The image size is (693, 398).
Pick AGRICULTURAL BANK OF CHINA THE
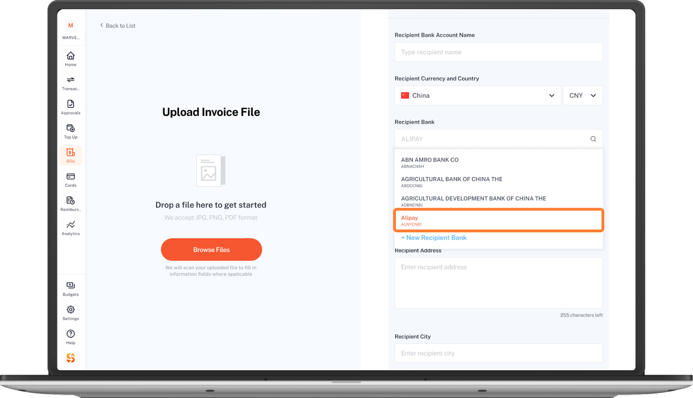pyautogui.click(x=499, y=182)
